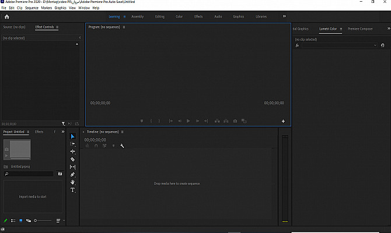The image size is (391, 233).
Task: Adjust the Project panel thumbnail zoom slider
Action: point(43,221)
